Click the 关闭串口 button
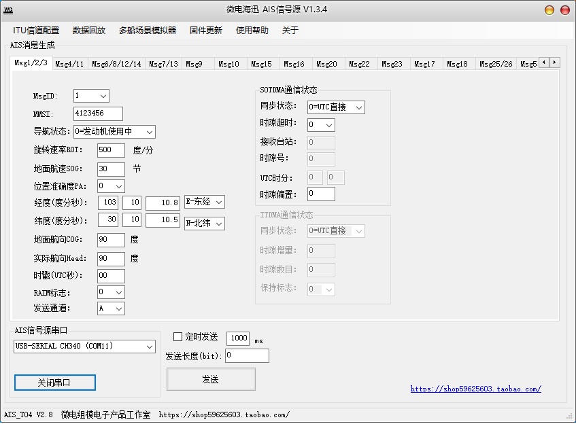This screenshot has width=576, height=424. (x=55, y=383)
